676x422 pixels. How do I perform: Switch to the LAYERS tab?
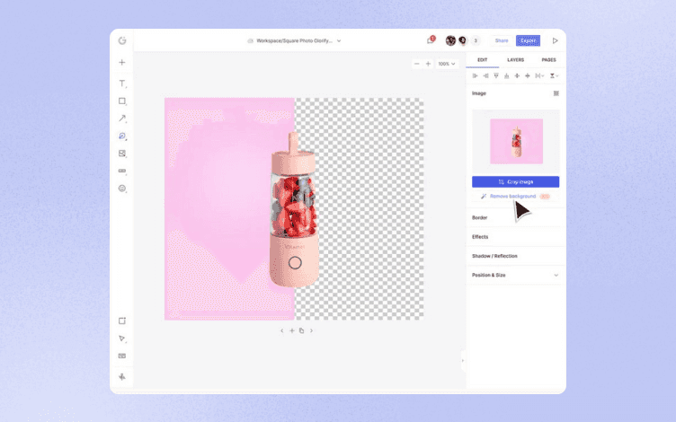(x=515, y=60)
